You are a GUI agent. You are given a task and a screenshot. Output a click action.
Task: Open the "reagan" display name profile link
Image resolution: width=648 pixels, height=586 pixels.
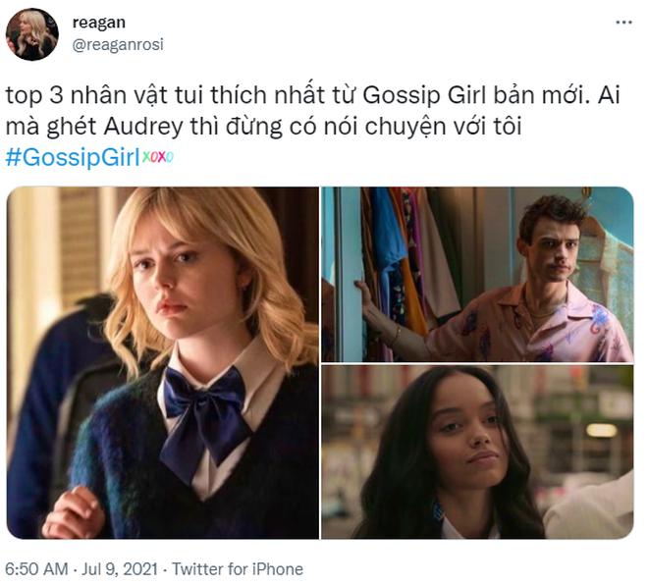tap(99, 23)
